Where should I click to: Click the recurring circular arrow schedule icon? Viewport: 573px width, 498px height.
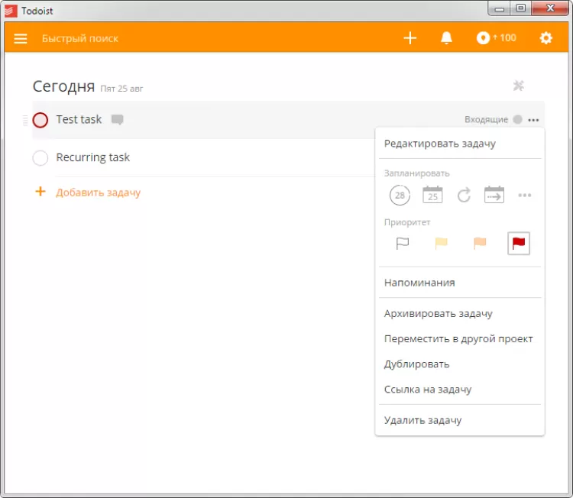[464, 195]
